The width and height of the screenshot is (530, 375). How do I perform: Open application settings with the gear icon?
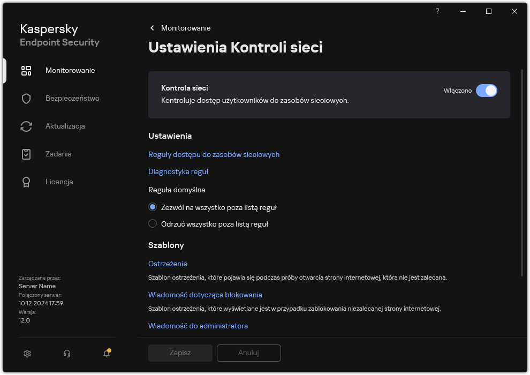pyautogui.click(x=27, y=354)
